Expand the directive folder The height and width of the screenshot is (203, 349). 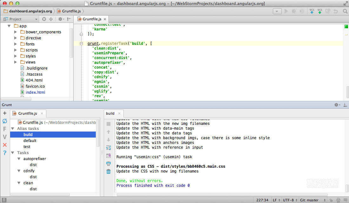(15, 38)
